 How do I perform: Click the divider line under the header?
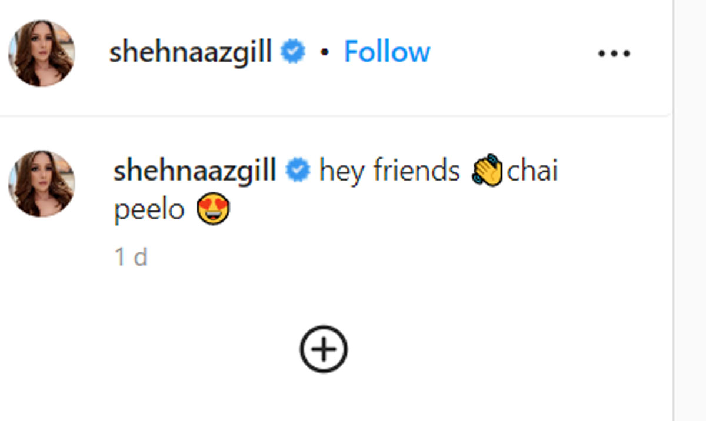(335, 116)
